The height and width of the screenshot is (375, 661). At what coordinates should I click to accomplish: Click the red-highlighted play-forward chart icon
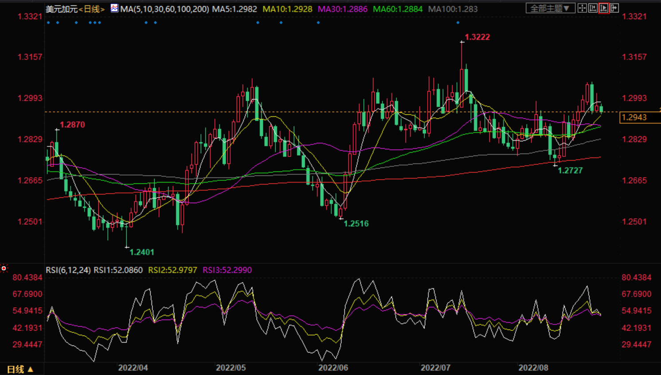603,8
